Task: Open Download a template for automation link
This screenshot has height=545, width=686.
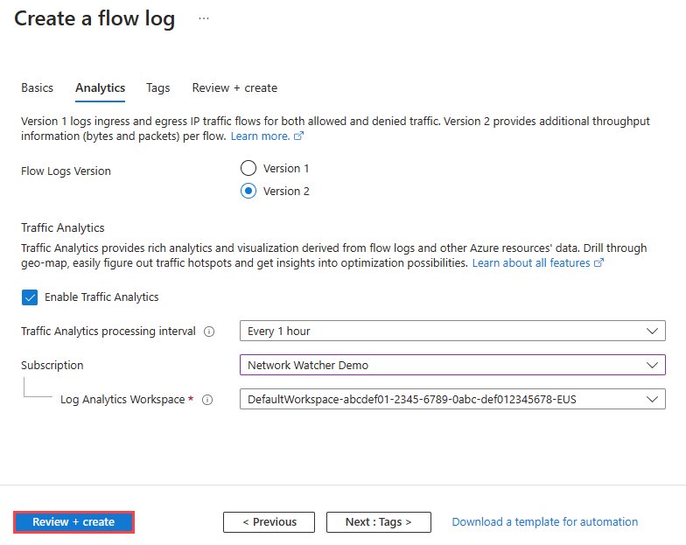Action: [x=544, y=522]
